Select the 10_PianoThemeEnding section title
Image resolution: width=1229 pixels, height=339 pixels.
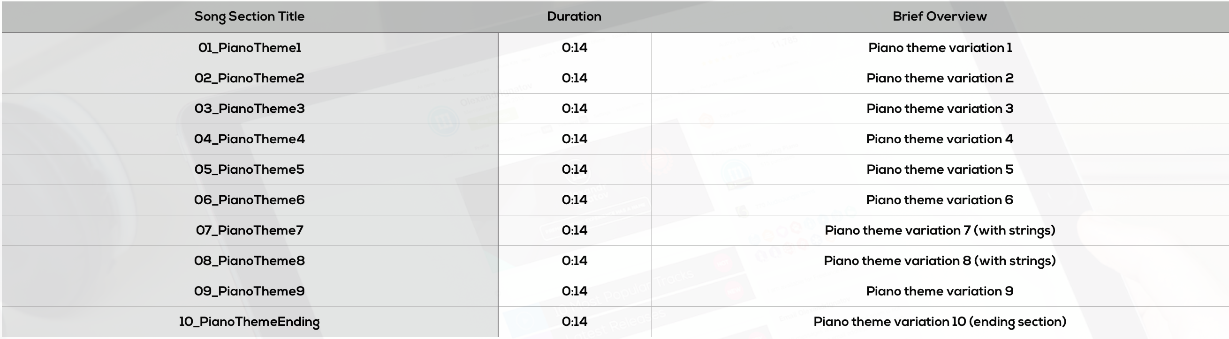(x=250, y=322)
